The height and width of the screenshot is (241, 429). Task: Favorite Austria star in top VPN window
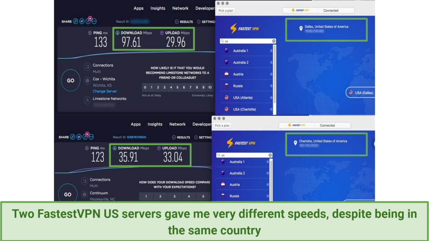271,74
